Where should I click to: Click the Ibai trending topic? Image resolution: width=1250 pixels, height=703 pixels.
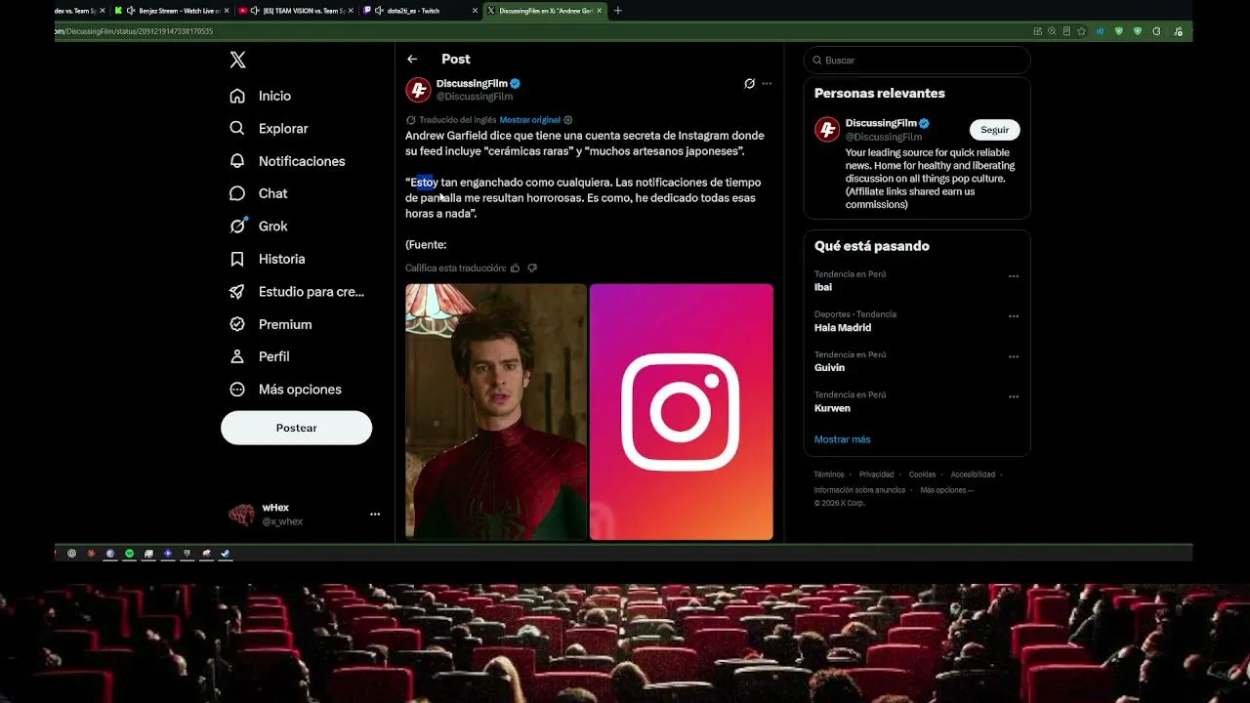[822, 288]
